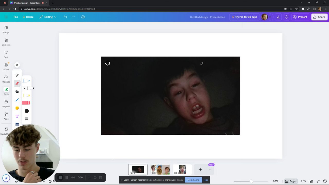This screenshot has width=329, height=185.
Task: Open the Projects panel
Action: (x=6, y=104)
